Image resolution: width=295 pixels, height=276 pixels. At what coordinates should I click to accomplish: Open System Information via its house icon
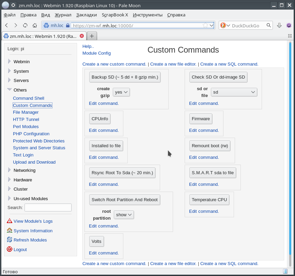pos(9,231)
